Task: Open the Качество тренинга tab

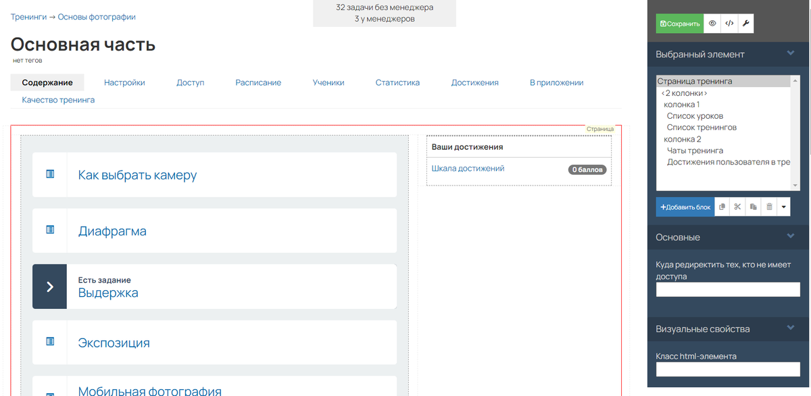Action: coord(58,100)
